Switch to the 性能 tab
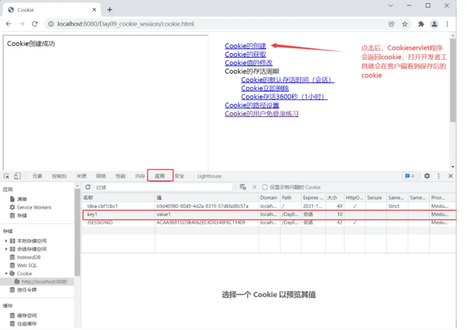 coord(121,176)
